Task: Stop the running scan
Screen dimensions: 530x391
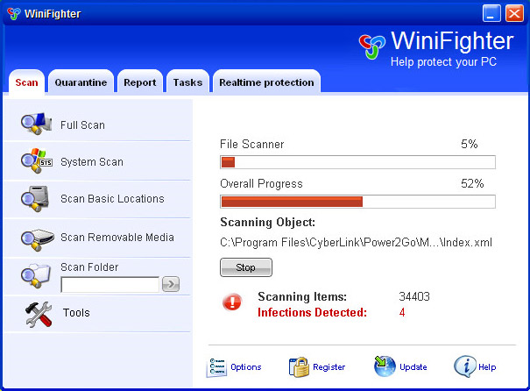Action: [246, 267]
